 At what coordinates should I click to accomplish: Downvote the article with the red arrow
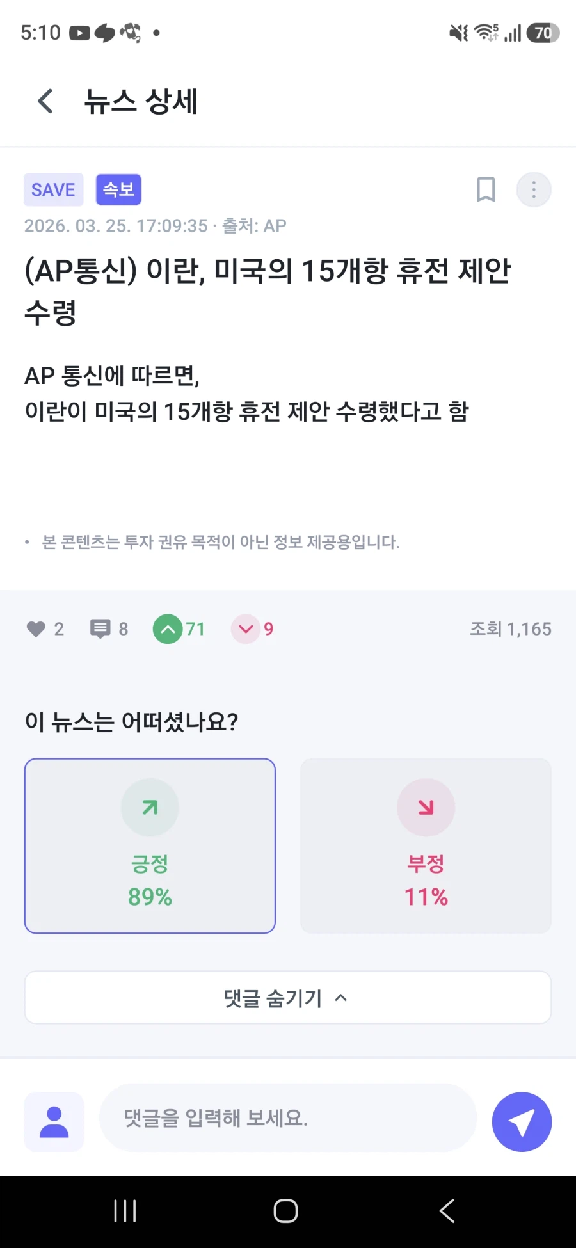click(x=246, y=629)
